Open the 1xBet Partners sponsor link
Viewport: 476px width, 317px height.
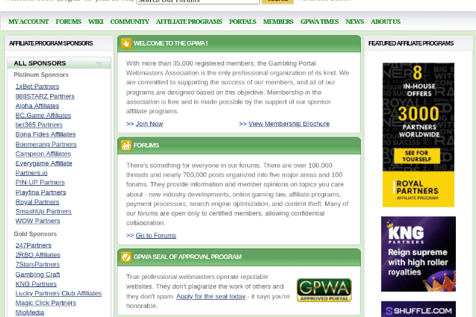click(37, 87)
